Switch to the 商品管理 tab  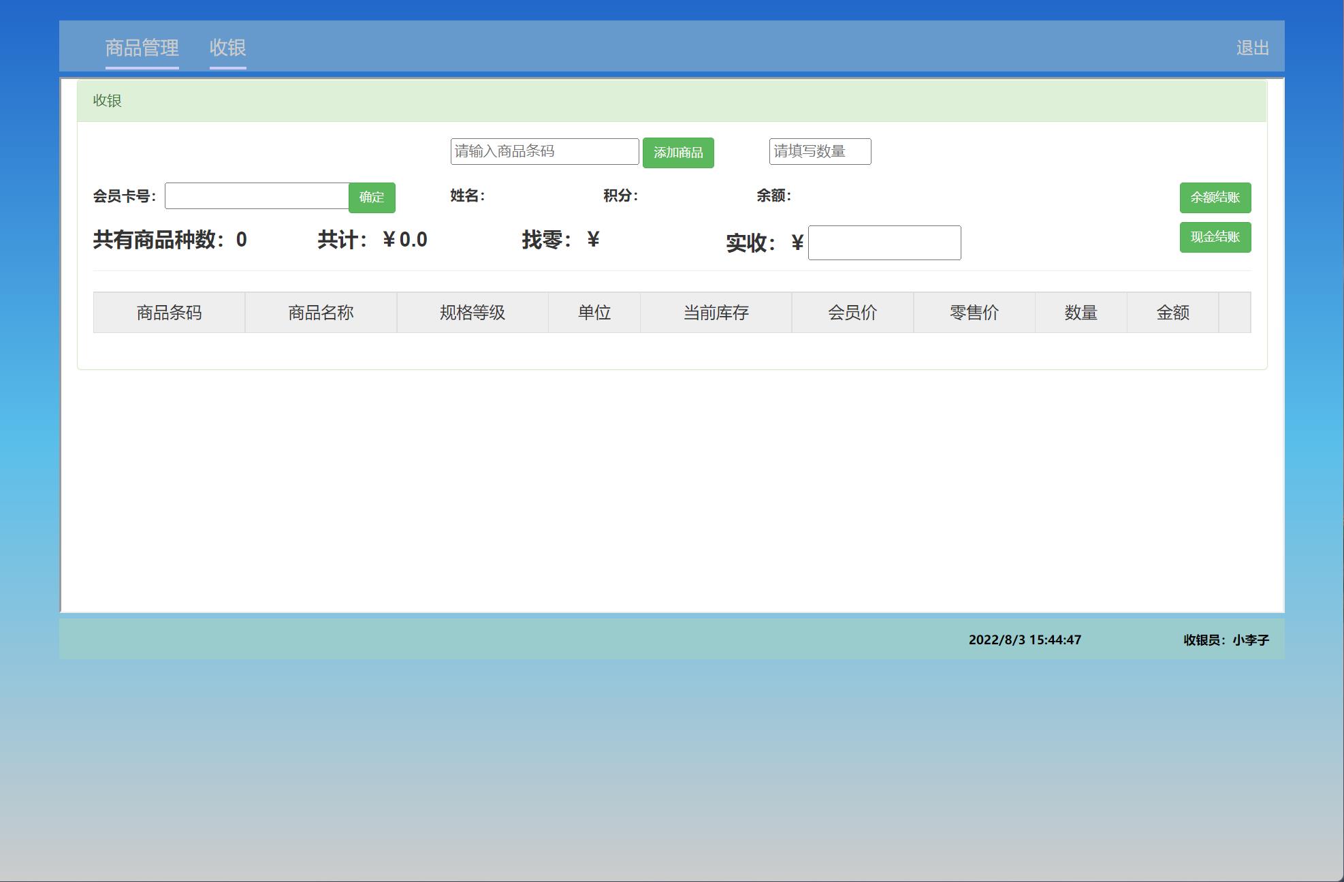click(x=141, y=48)
